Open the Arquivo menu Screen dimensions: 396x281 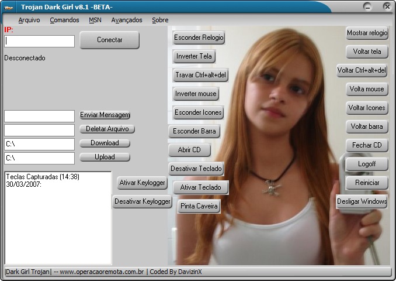(28, 20)
